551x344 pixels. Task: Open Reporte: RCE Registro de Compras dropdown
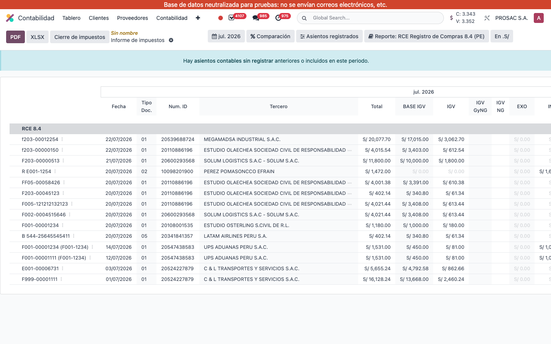pos(427,36)
